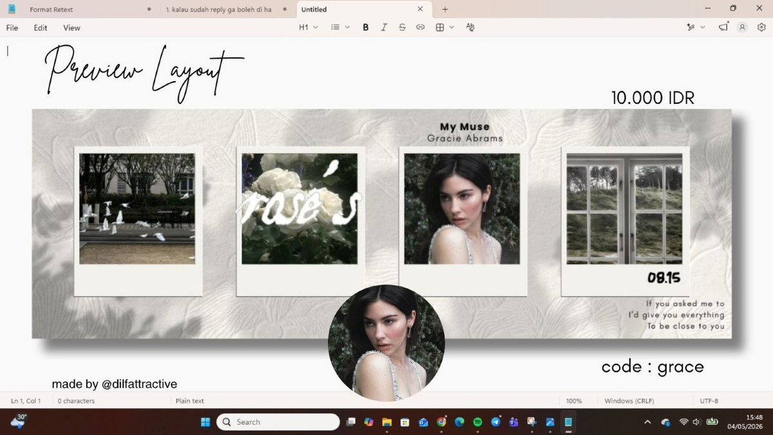Click the '10.000 IDR' price text
This screenshot has width=773, height=435.
coord(653,98)
